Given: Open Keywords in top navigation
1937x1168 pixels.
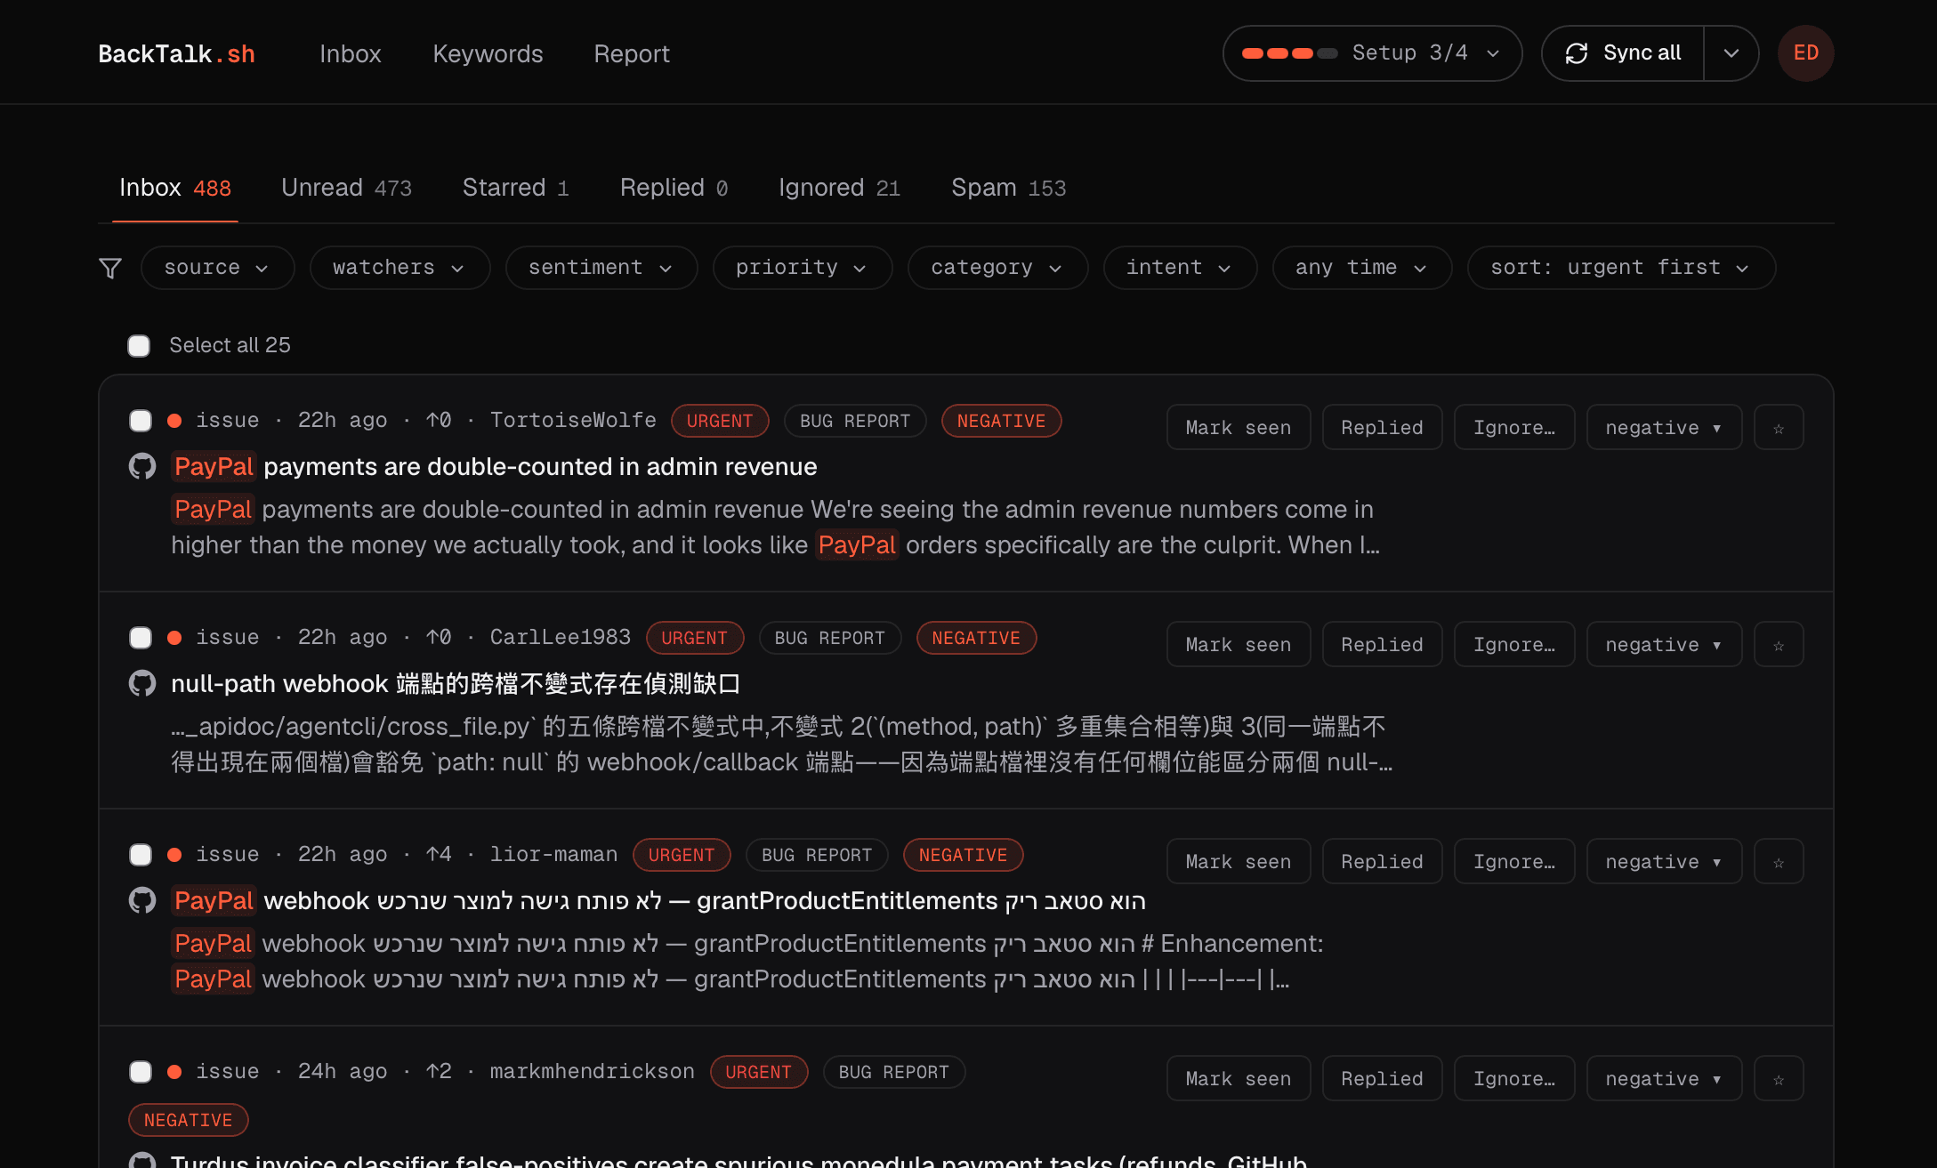Looking at the screenshot, I should [488, 54].
